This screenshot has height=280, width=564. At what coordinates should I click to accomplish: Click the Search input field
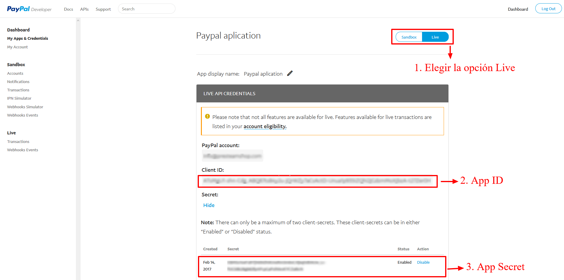(x=146, y=9)
